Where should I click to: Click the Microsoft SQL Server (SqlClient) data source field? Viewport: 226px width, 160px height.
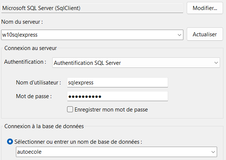(x=92, y=8)
